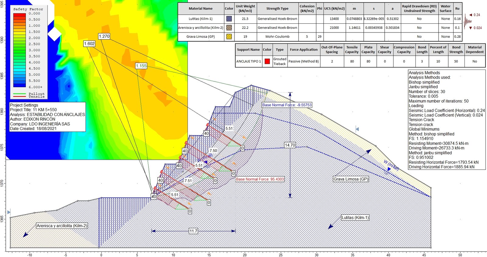
Task: Click the 14.70 vertical dimension label
Action: click(290, 145)
